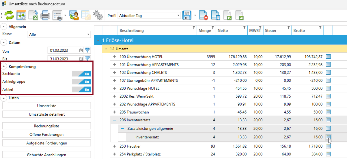This screenshot has height=160, width=347.
Task: Open the Profil dropdown Aktueller Tag
Action: pos(149,16)
